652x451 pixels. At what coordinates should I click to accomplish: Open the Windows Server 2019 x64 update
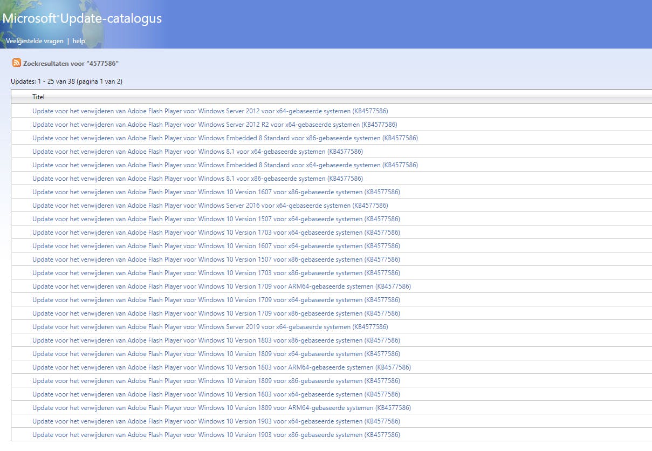pyautogui.click(x=210, y=327)
